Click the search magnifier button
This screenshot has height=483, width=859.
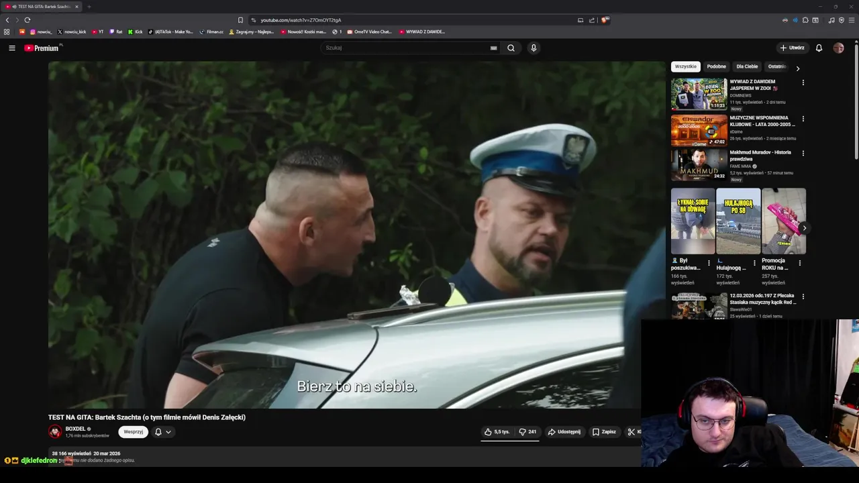point(511,48)
